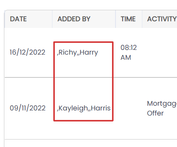Click the word Offer in Activity column
177x147 pixels.
point(155,113)
